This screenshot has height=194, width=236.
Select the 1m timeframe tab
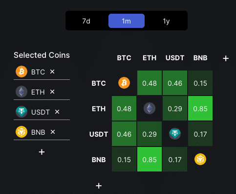(127, 21)
